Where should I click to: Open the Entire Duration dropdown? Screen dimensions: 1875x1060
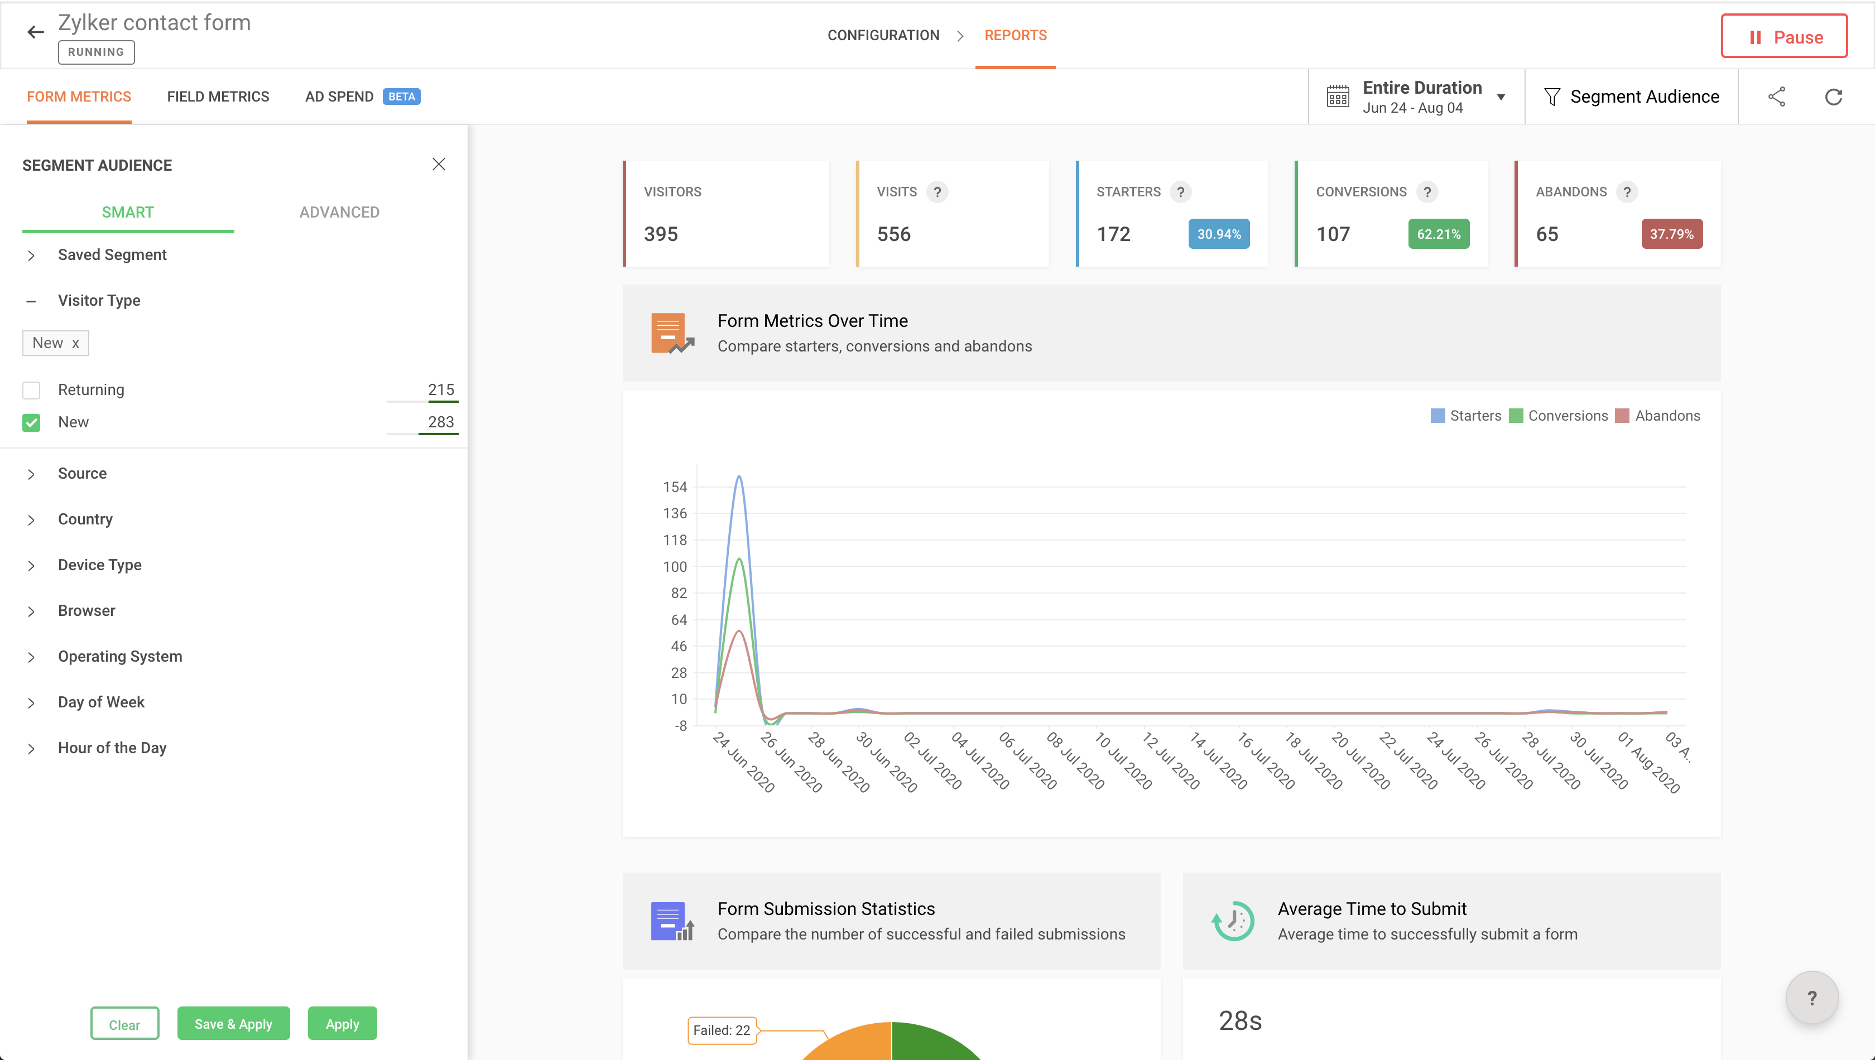[1501, 97]
